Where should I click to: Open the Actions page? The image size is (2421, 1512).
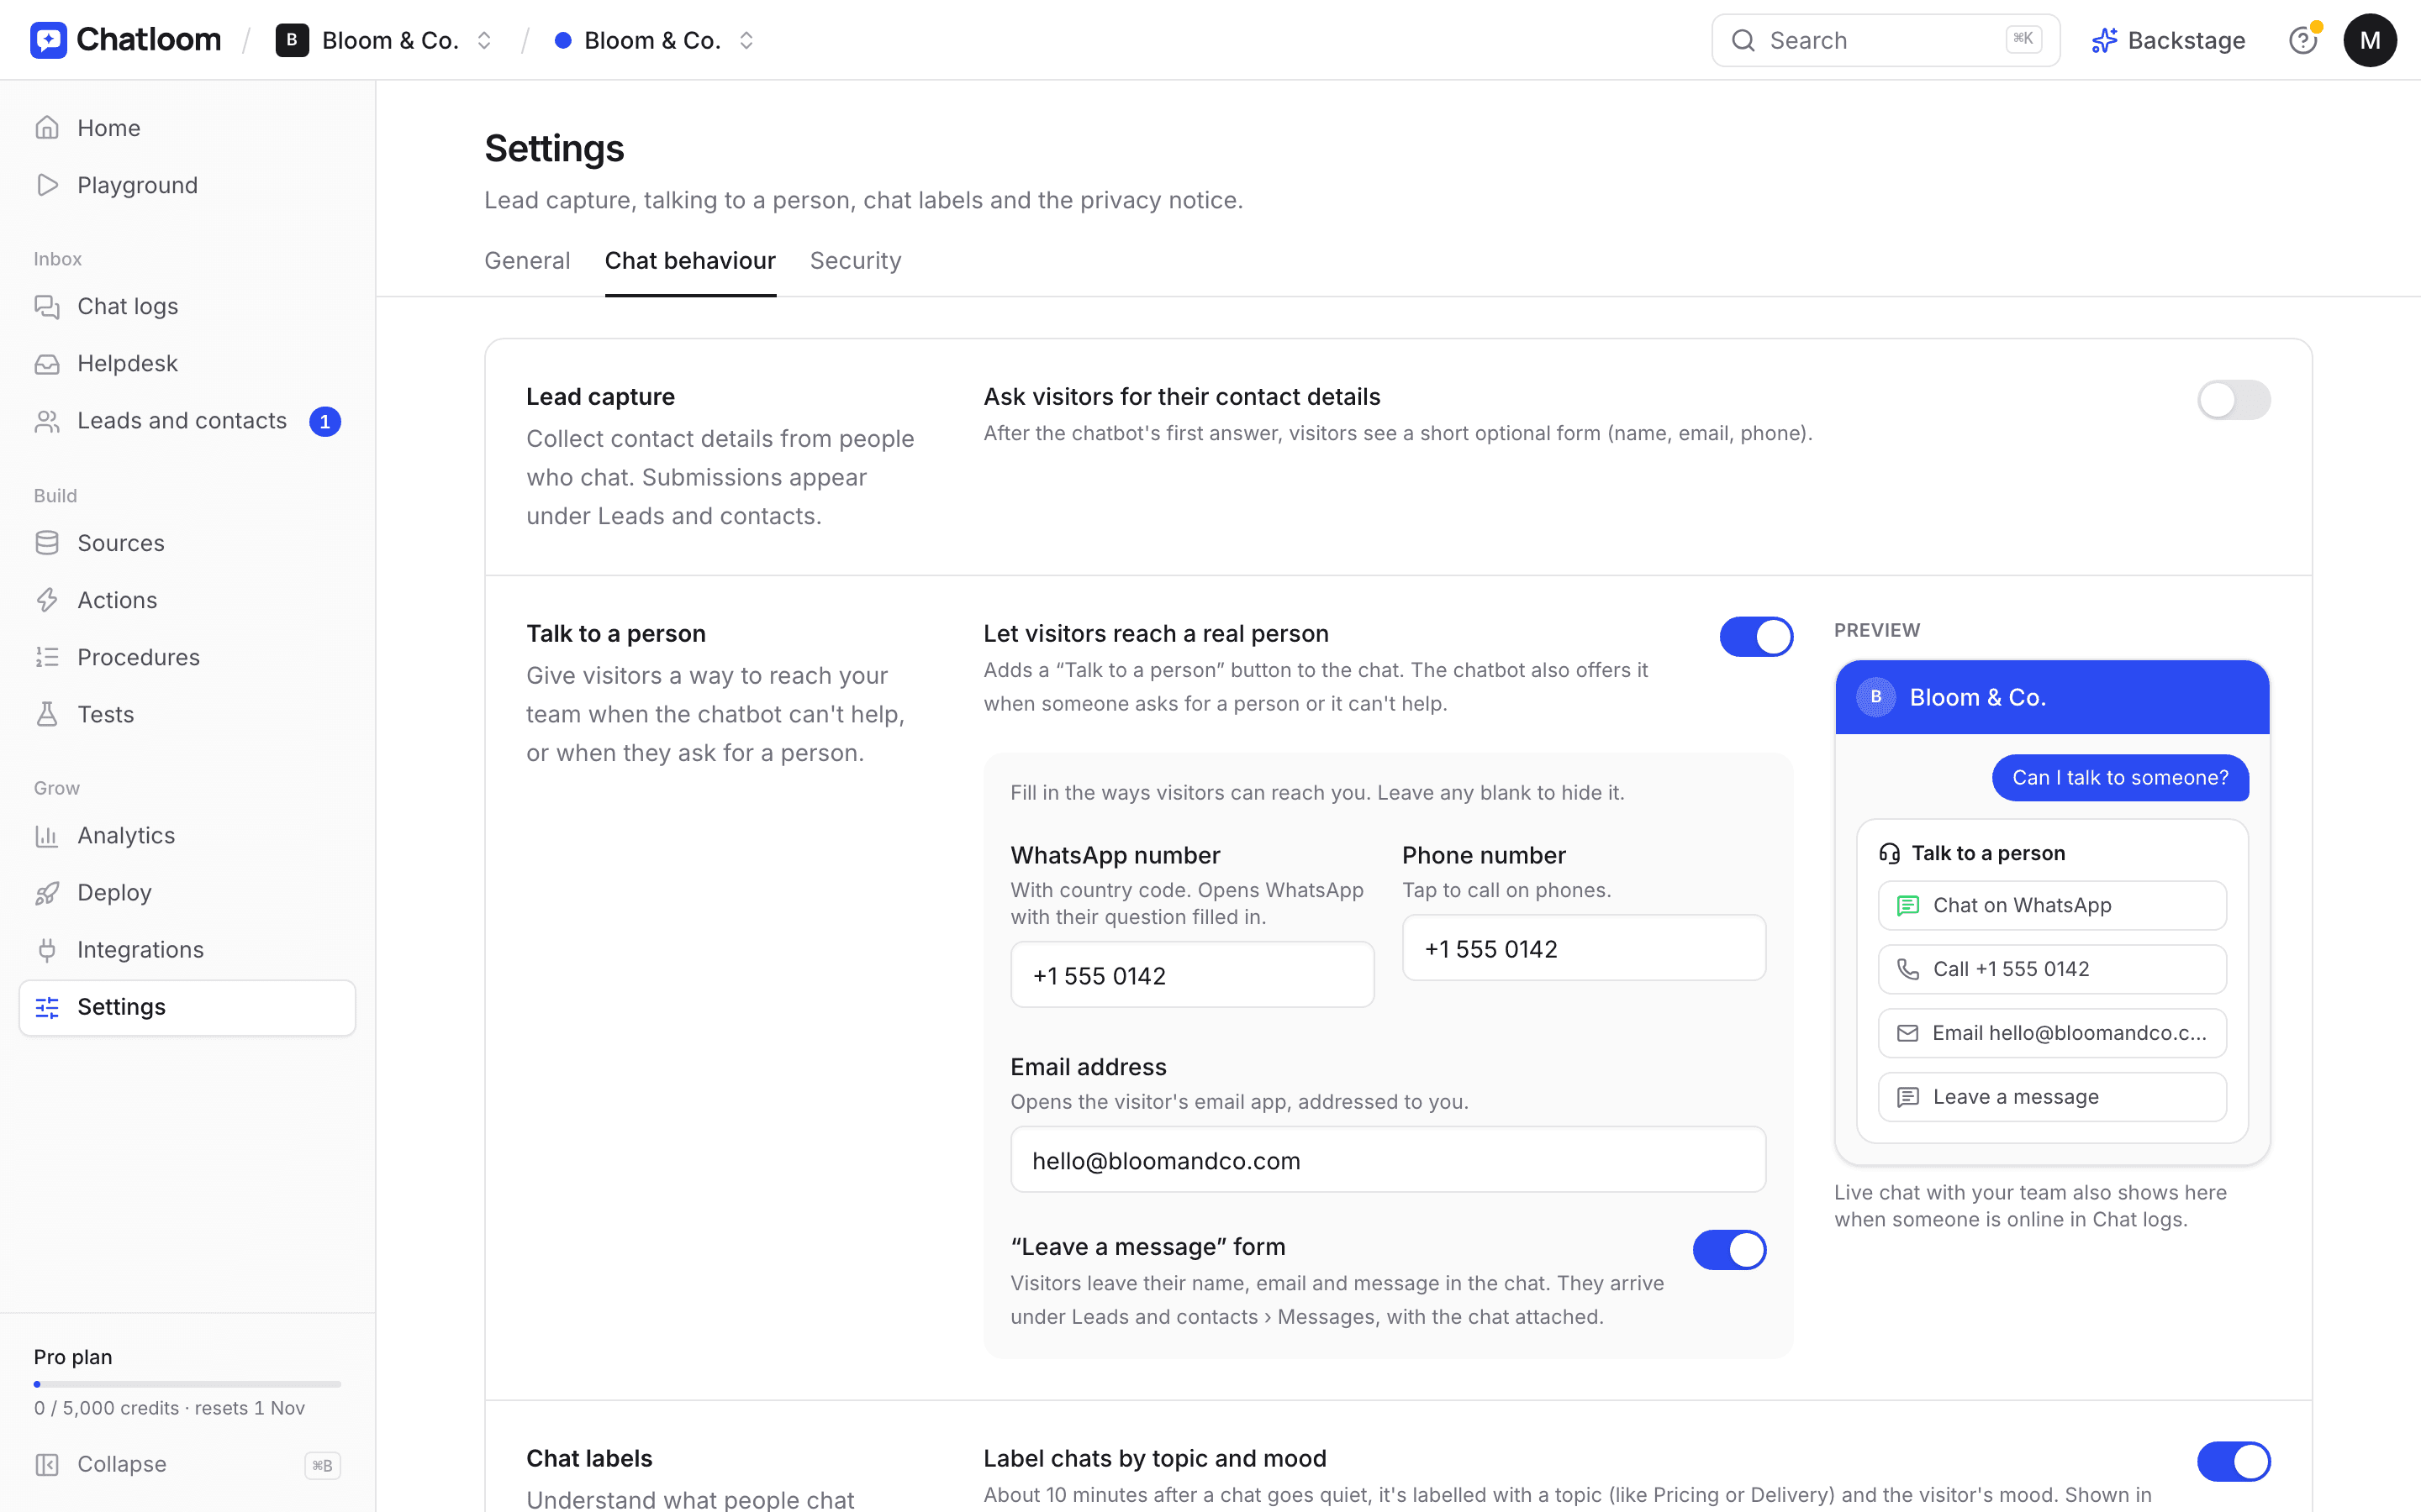187,600
